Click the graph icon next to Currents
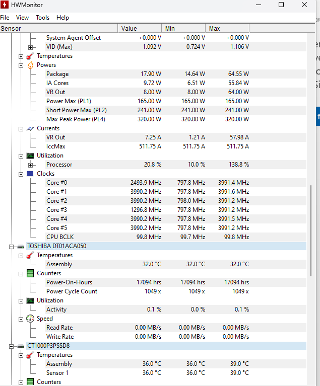 (30, 128)
